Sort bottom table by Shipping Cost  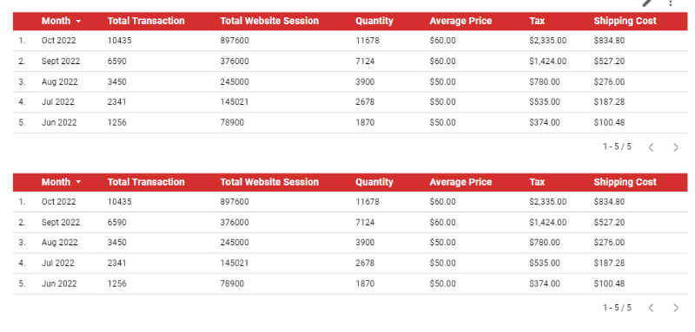625,182
